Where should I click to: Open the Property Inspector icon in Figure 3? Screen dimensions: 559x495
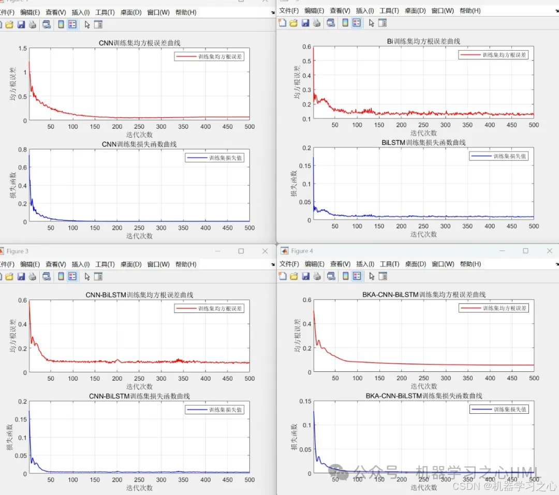(98, 277)
